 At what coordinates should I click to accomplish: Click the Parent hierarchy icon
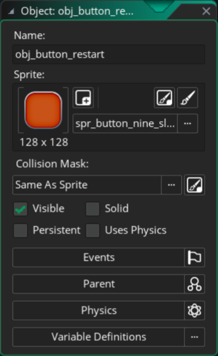tap(195, 284)
